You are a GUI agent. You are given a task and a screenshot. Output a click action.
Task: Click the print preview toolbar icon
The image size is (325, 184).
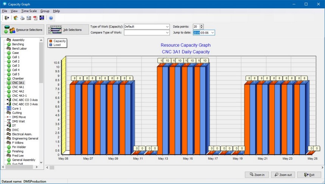(x=29, y=18)
